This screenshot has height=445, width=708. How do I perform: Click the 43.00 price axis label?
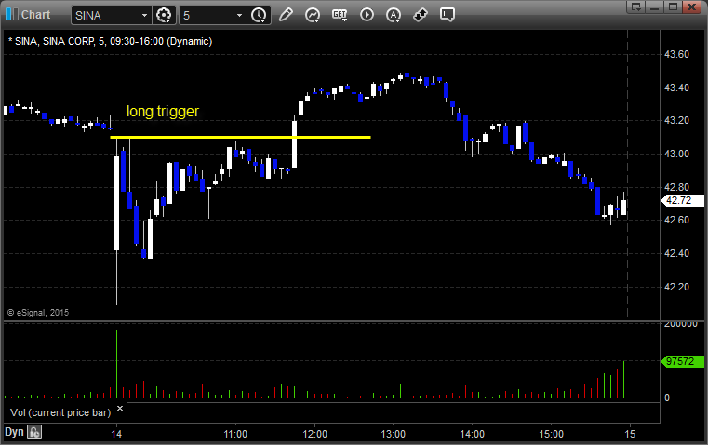pos(677,154)
